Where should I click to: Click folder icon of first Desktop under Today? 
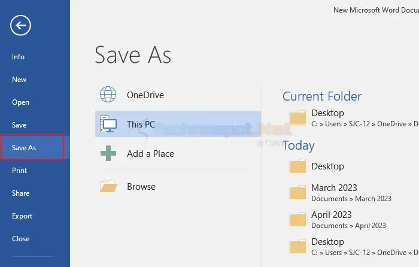pos(297,166)
